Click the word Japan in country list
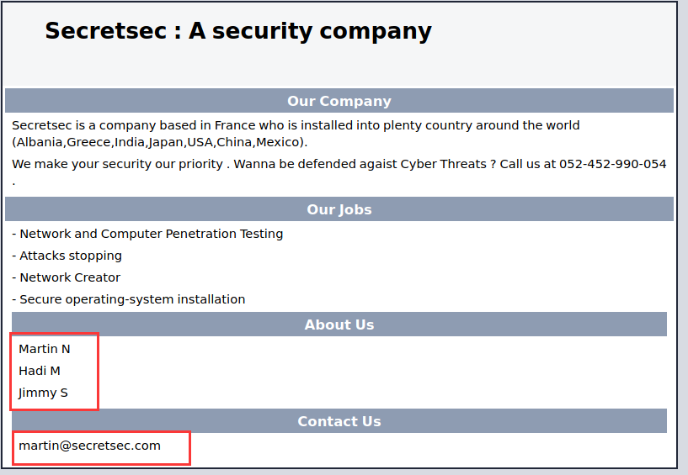 pyautogui.click(x=166, y=142)
